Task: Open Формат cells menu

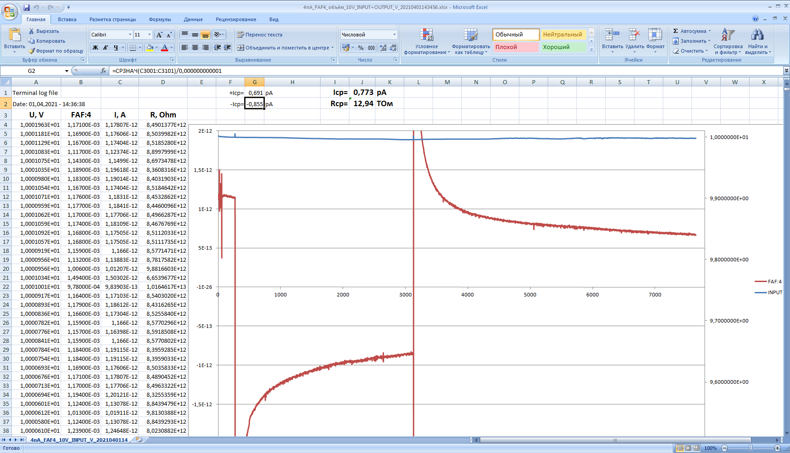Action: 655,40
